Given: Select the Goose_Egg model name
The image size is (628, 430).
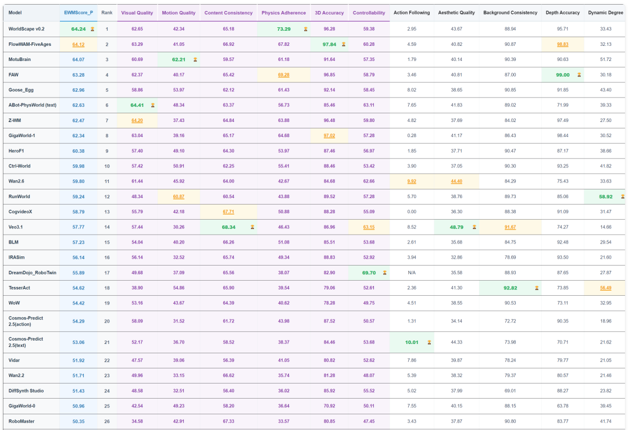Looking at the screenshot, I should tap(21, 90).
